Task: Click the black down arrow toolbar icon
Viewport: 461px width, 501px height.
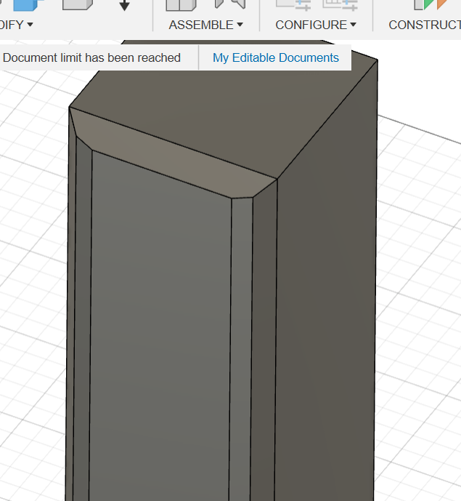Action: pyautogui.click(x=124, y=5)
